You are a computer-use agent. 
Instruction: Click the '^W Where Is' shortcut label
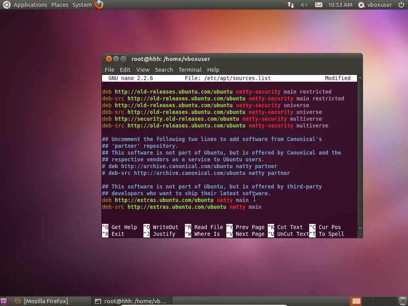click(202, 234)
